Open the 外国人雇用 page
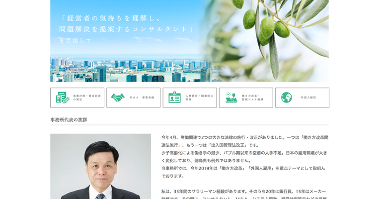379x199 pixels. click(302, 98)
